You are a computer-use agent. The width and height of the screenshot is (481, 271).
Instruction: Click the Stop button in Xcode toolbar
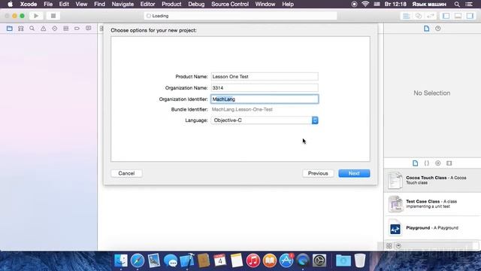[53, 16]
